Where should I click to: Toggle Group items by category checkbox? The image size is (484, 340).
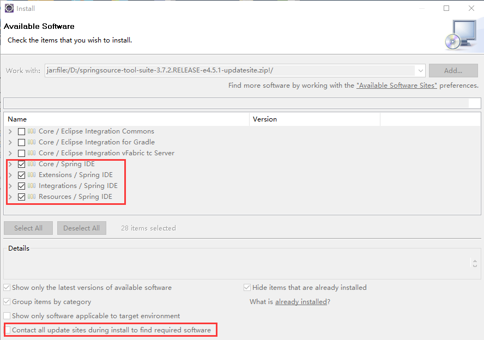7,302
